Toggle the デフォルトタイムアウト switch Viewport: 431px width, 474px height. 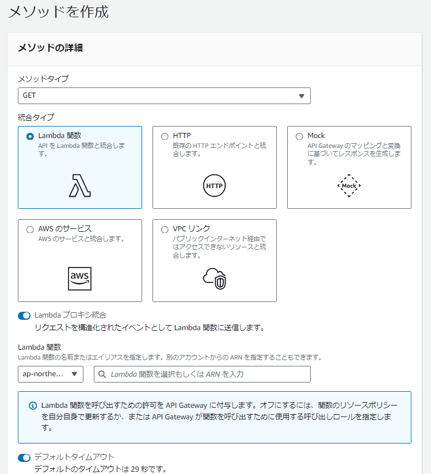click(24, 458)
